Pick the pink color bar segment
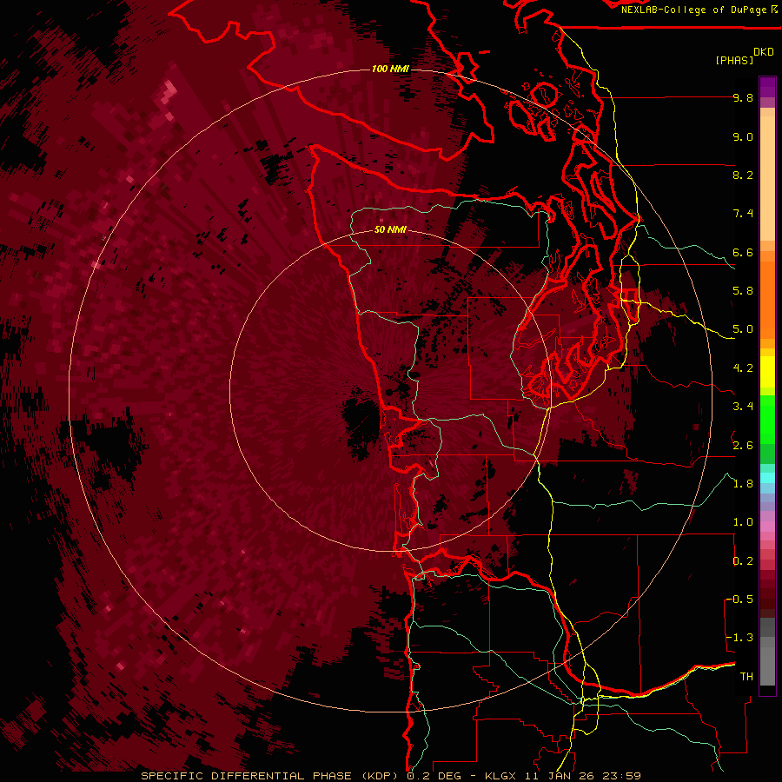The width and height of the screenshot is (782, 782). pyautogui.click(x=767, y=527)
